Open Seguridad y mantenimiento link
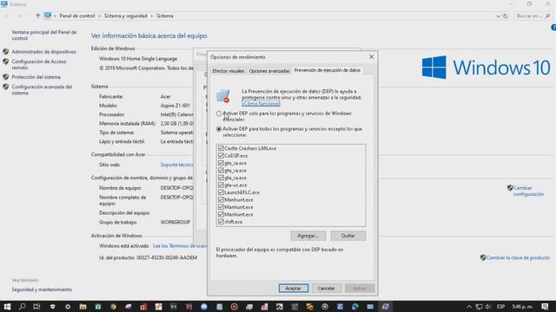556x312 pixels. (x=42, y=289)
